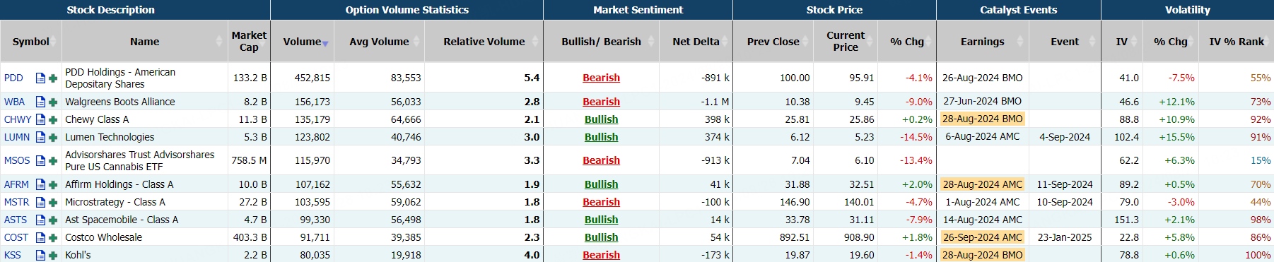This screenshot has height=262, width=1274.
Task: Open the COST symbol link
Action: 16,237
